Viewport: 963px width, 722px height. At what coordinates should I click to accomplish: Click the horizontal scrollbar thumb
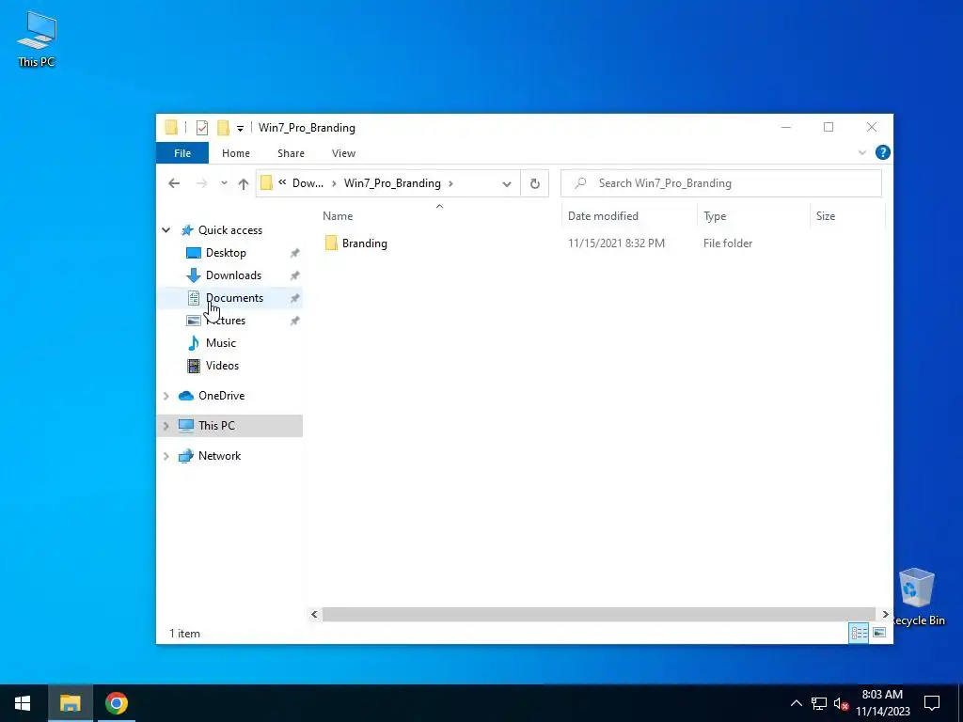[598, 614]
